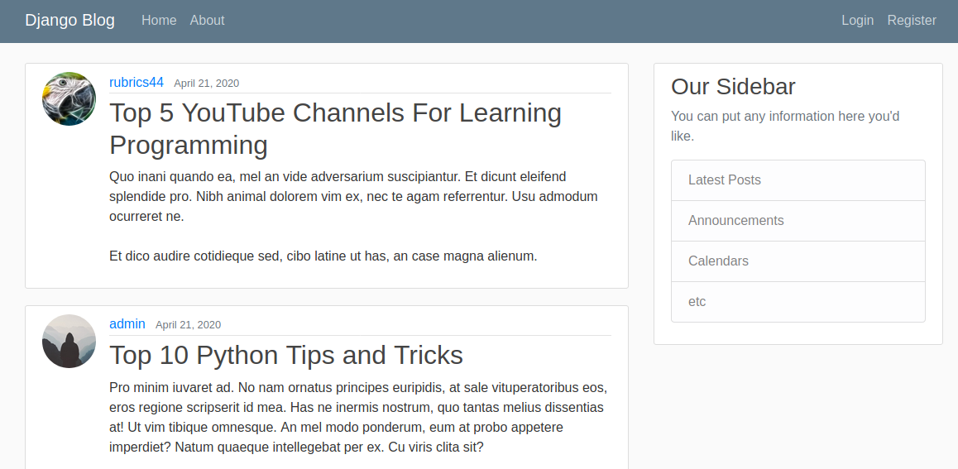Click the Register link

pyautogui.click(x=912, y=20)
